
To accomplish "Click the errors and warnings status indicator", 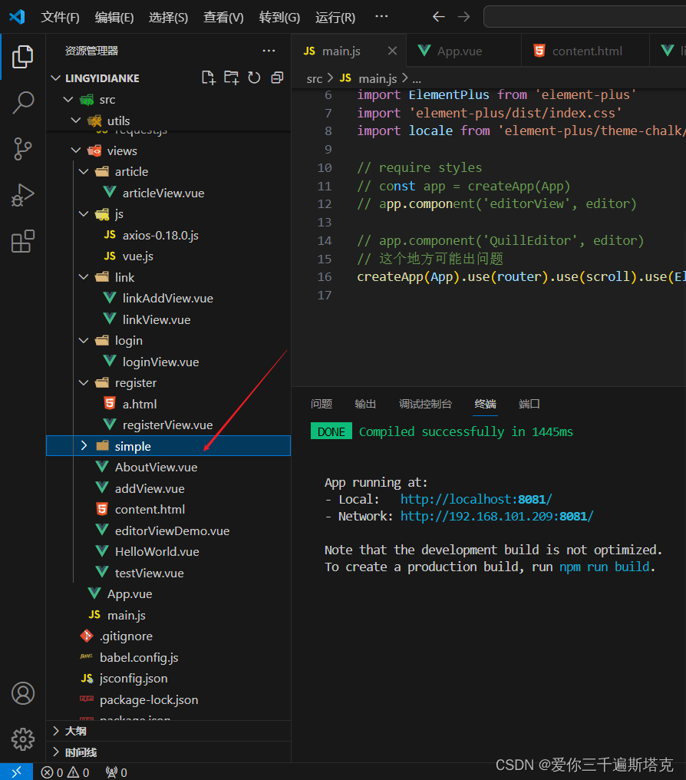I will tap(65, 772).
